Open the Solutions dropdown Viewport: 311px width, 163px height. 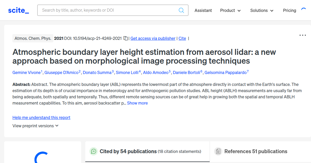[x=261, y=10]
